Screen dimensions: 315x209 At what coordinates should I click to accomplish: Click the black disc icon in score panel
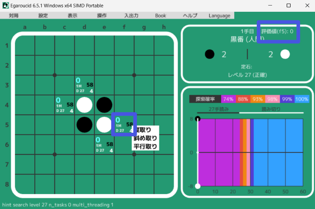210,54
